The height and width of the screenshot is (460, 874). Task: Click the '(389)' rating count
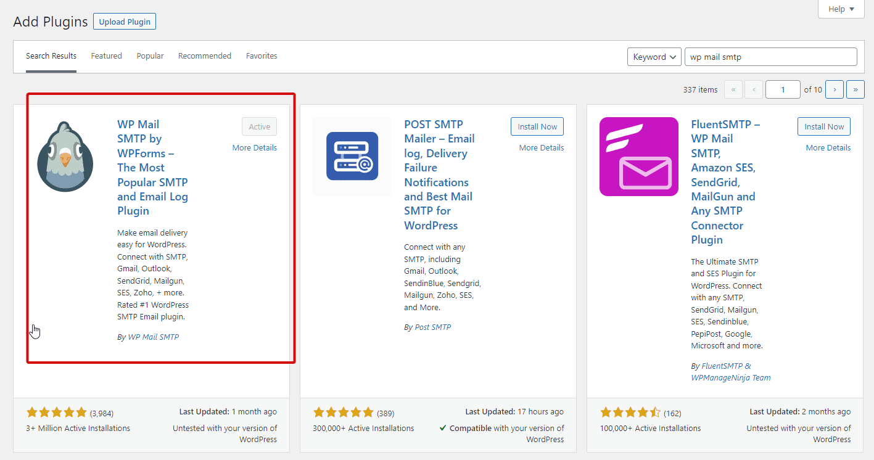385,413
